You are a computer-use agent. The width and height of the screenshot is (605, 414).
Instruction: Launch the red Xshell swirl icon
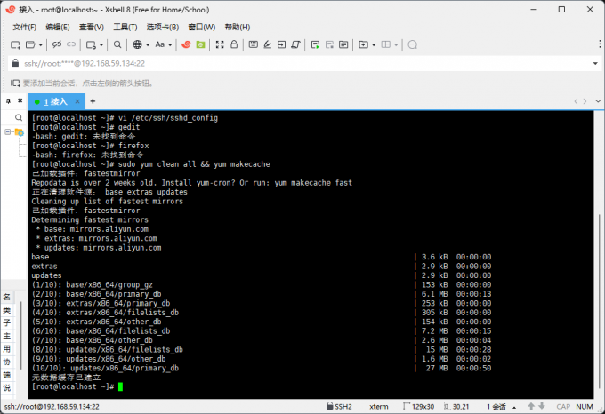click(x=186, y=44)
